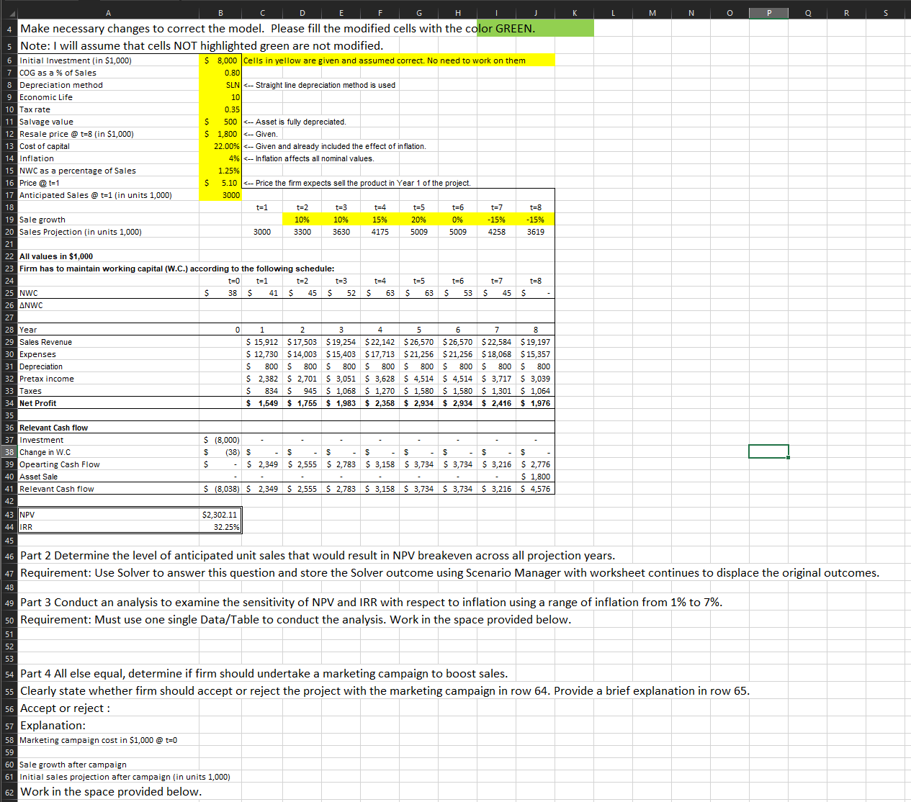Image resolution: width=911 pixels, height=802 pixels.
Task: Select Net Profit 1,976 cell
Action: click(x=535, y=403)
